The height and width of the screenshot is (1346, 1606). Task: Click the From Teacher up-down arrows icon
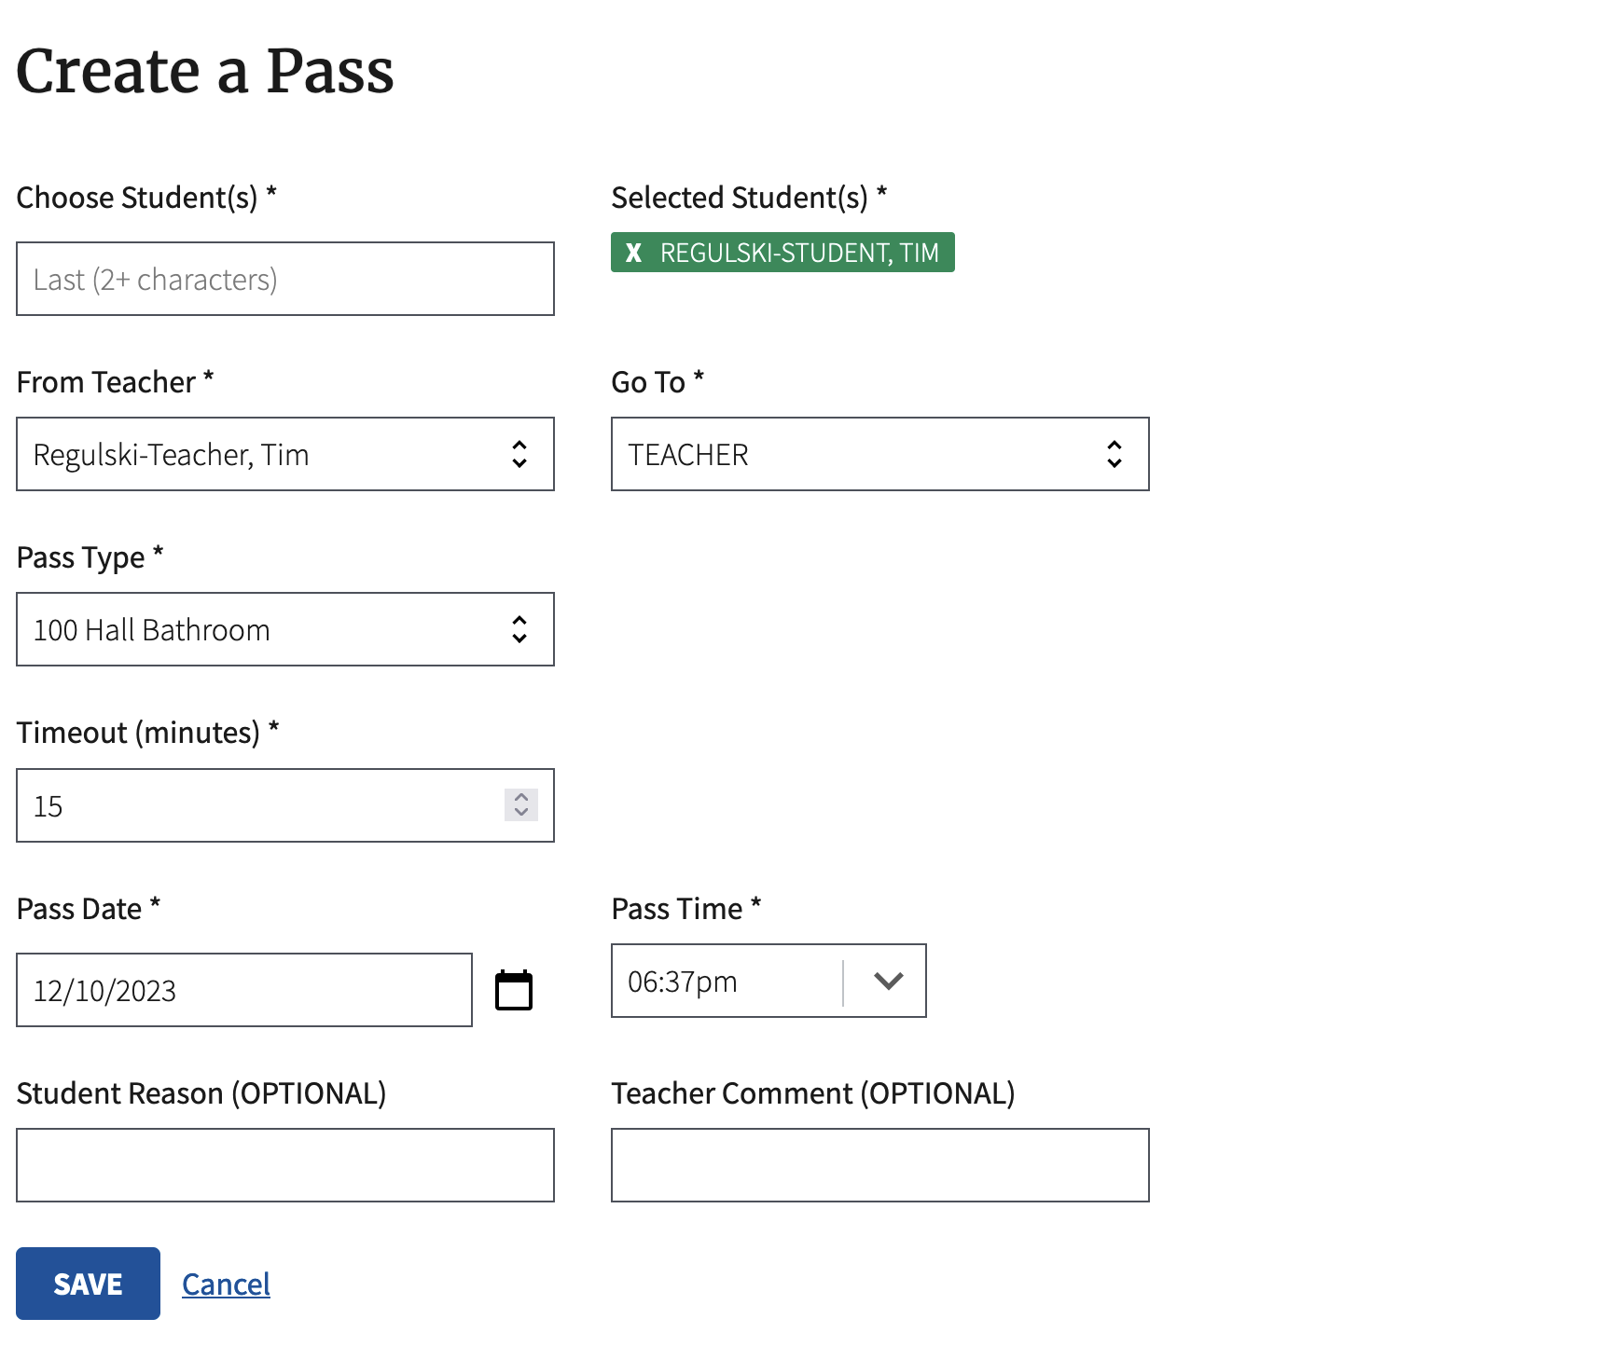pos(519,454)
